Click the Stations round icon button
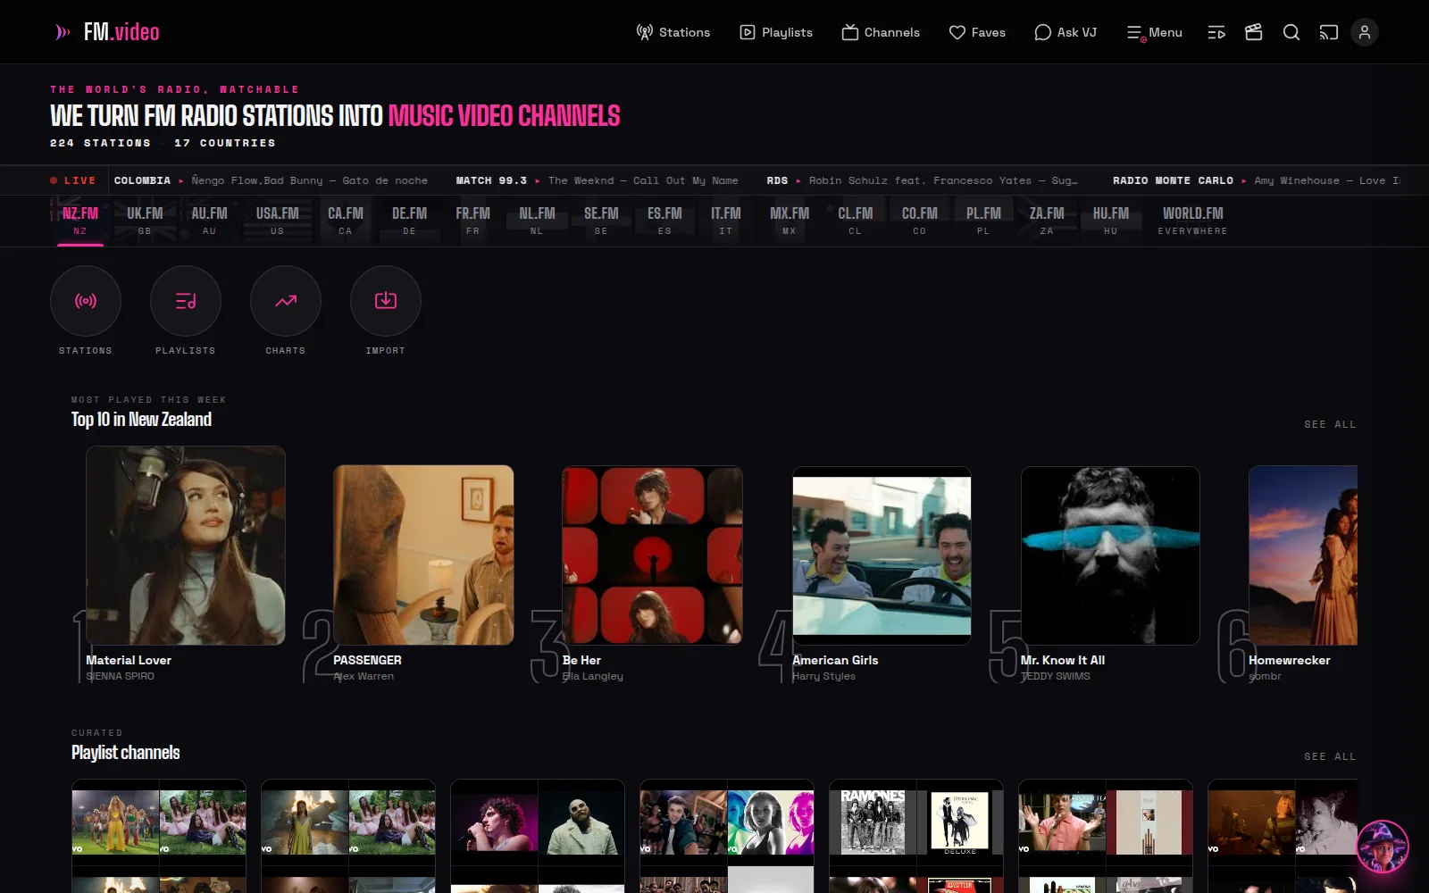Viewport: 1429px width, 893px height. pos(86,301)
